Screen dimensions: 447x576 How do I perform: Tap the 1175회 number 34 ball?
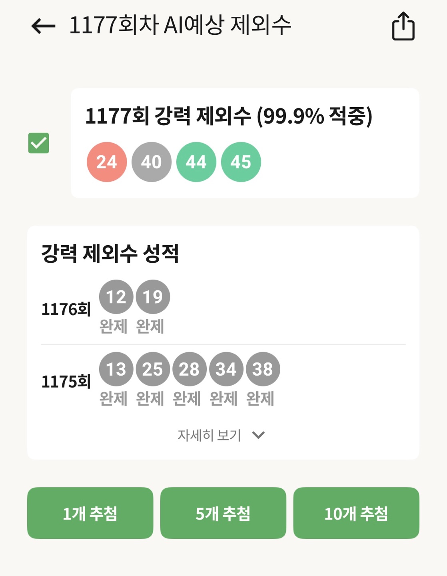pos(226,369)
